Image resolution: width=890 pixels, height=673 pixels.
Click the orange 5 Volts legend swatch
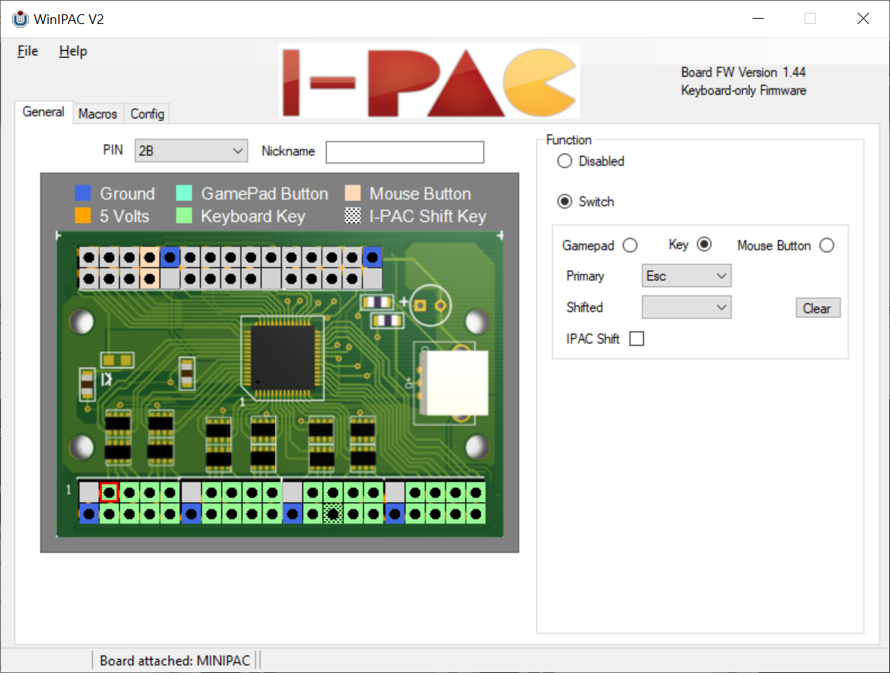click(83, 216)
